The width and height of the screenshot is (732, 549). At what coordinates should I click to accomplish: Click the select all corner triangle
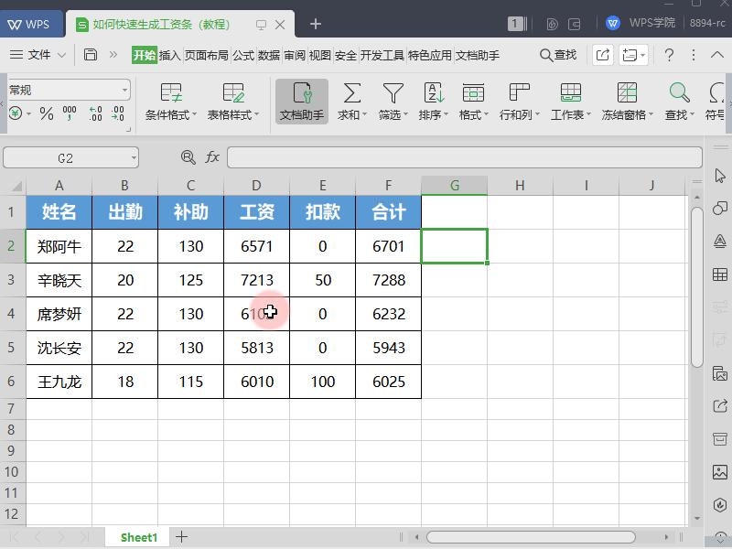[x=16, y=187]
